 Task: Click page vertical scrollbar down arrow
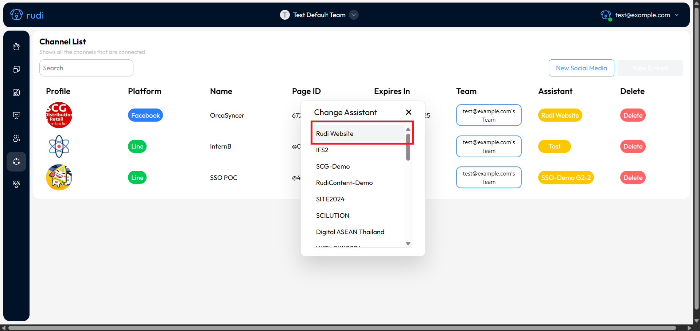(x=696, y=321)
